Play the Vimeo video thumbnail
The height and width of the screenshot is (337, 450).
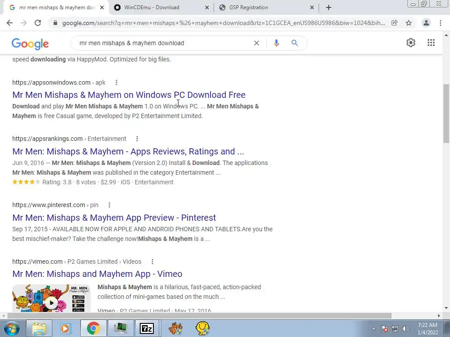coord(51,298)
